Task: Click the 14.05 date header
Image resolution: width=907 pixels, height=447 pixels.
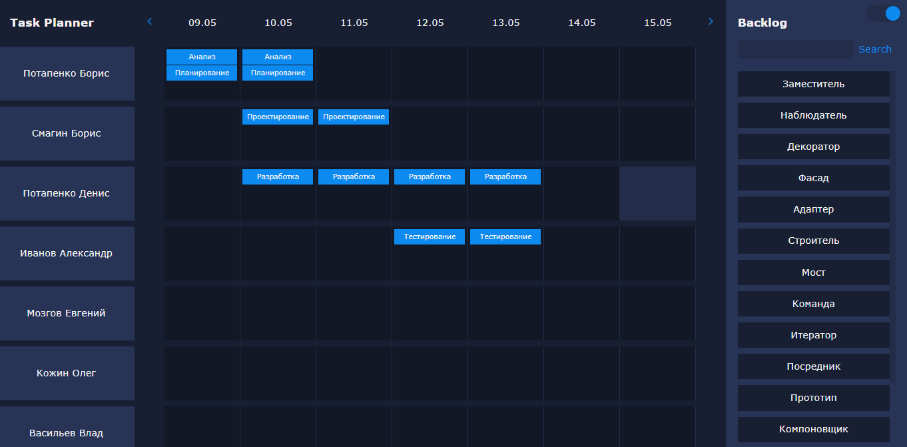Action: [582, 23]
